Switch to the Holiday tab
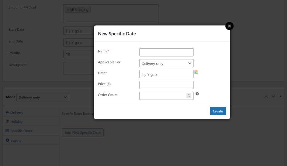287x166 pixels. pyautogui.click(x=16, y=121)
